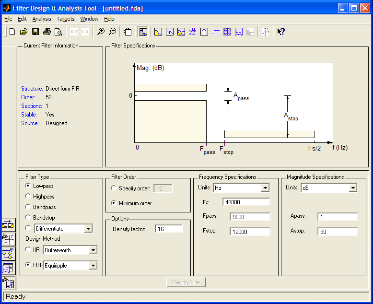Click the Full View Analysis icon
Viewport: 373px width, 304px height.
128,32
